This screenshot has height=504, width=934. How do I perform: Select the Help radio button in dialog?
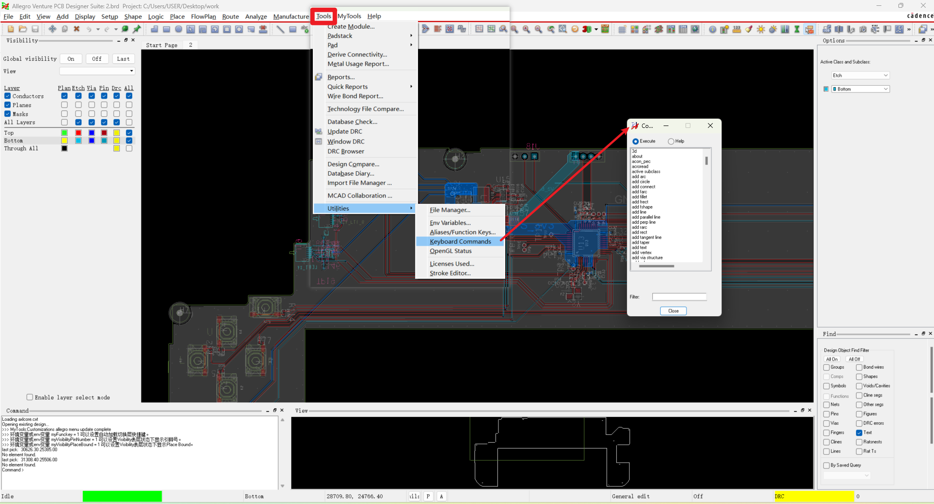671,142
